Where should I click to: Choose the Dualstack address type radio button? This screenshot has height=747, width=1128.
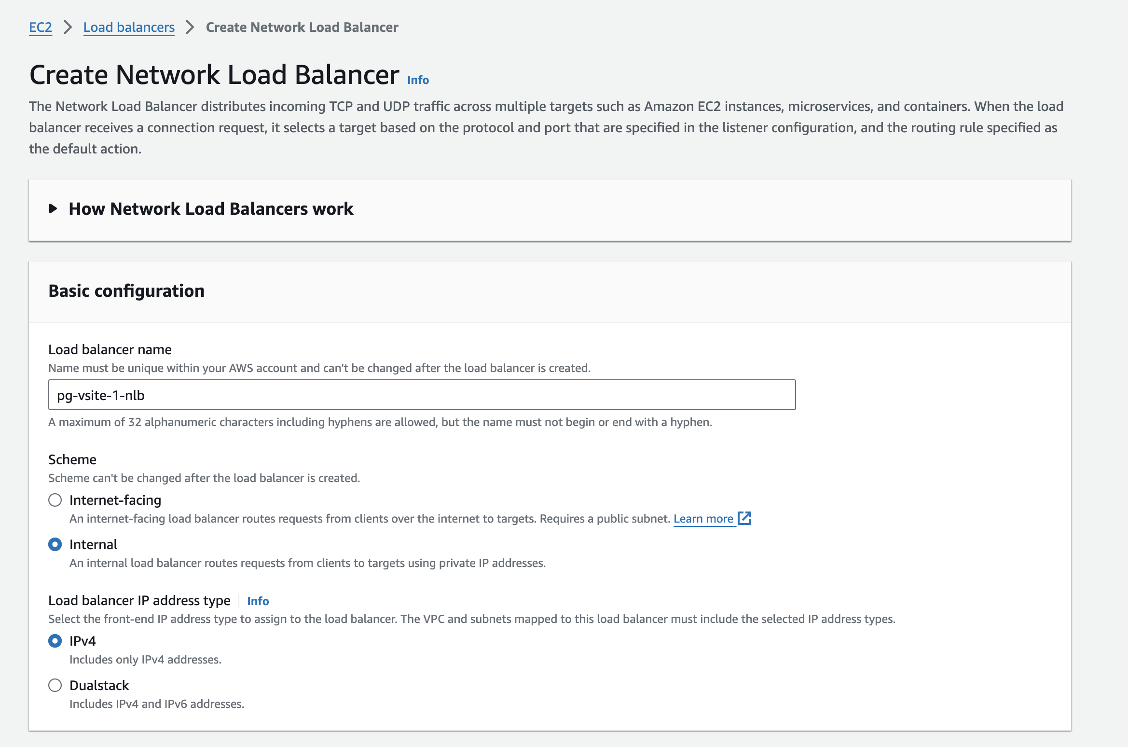pos(55,685)
